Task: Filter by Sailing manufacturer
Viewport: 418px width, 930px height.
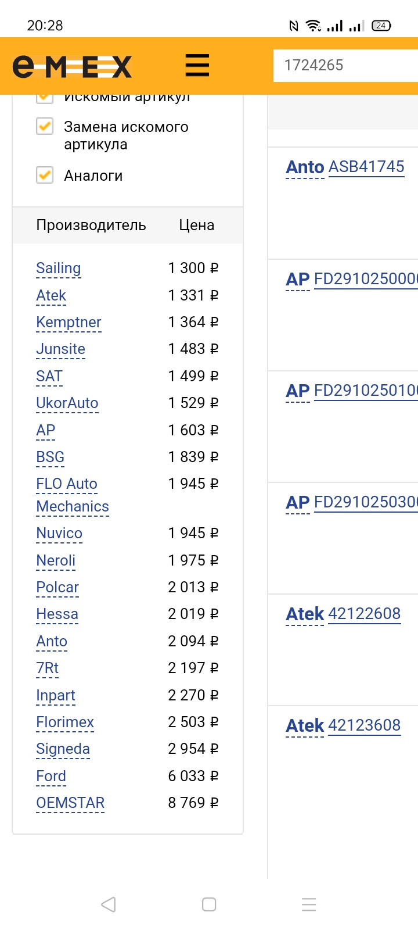Action: click(x=58, y=268)
